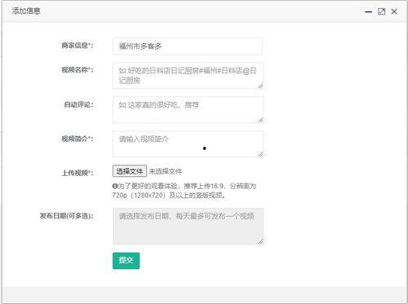Click the 添加信息 dialog title
408x304 pixels.
point(26,11)
